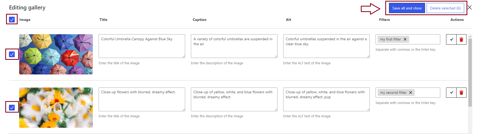Edit the umbrella image Title field
The width and height of the screenshot is (481, 134).
pyautogui.click(x=142, y=46)
